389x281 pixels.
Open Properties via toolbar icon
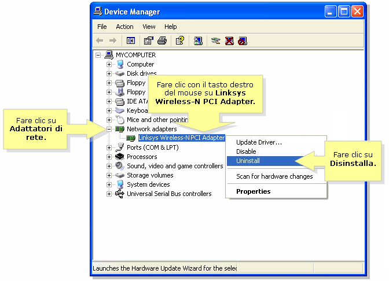point(149,40)
